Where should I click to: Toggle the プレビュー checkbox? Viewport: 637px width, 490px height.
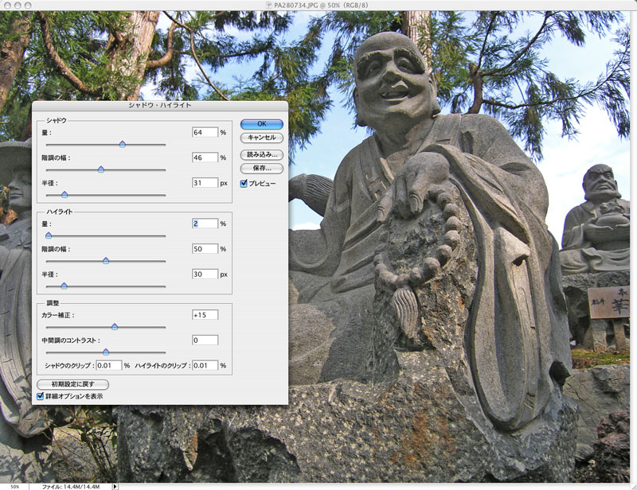coord(244,183)
